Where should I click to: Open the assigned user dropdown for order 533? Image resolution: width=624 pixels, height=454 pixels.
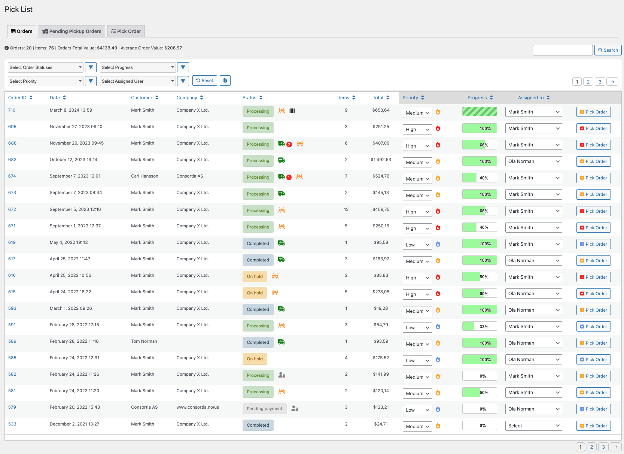pyautogui.click(x=533, y=426)
